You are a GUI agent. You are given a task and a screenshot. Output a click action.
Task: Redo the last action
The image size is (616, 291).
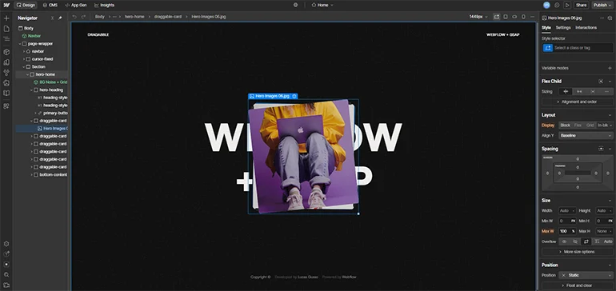tap(83, 17)
